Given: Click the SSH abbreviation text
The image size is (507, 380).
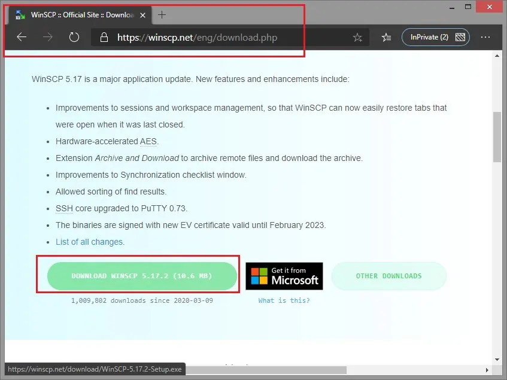Looking at the screenshot, I should [x=64, y=208].
